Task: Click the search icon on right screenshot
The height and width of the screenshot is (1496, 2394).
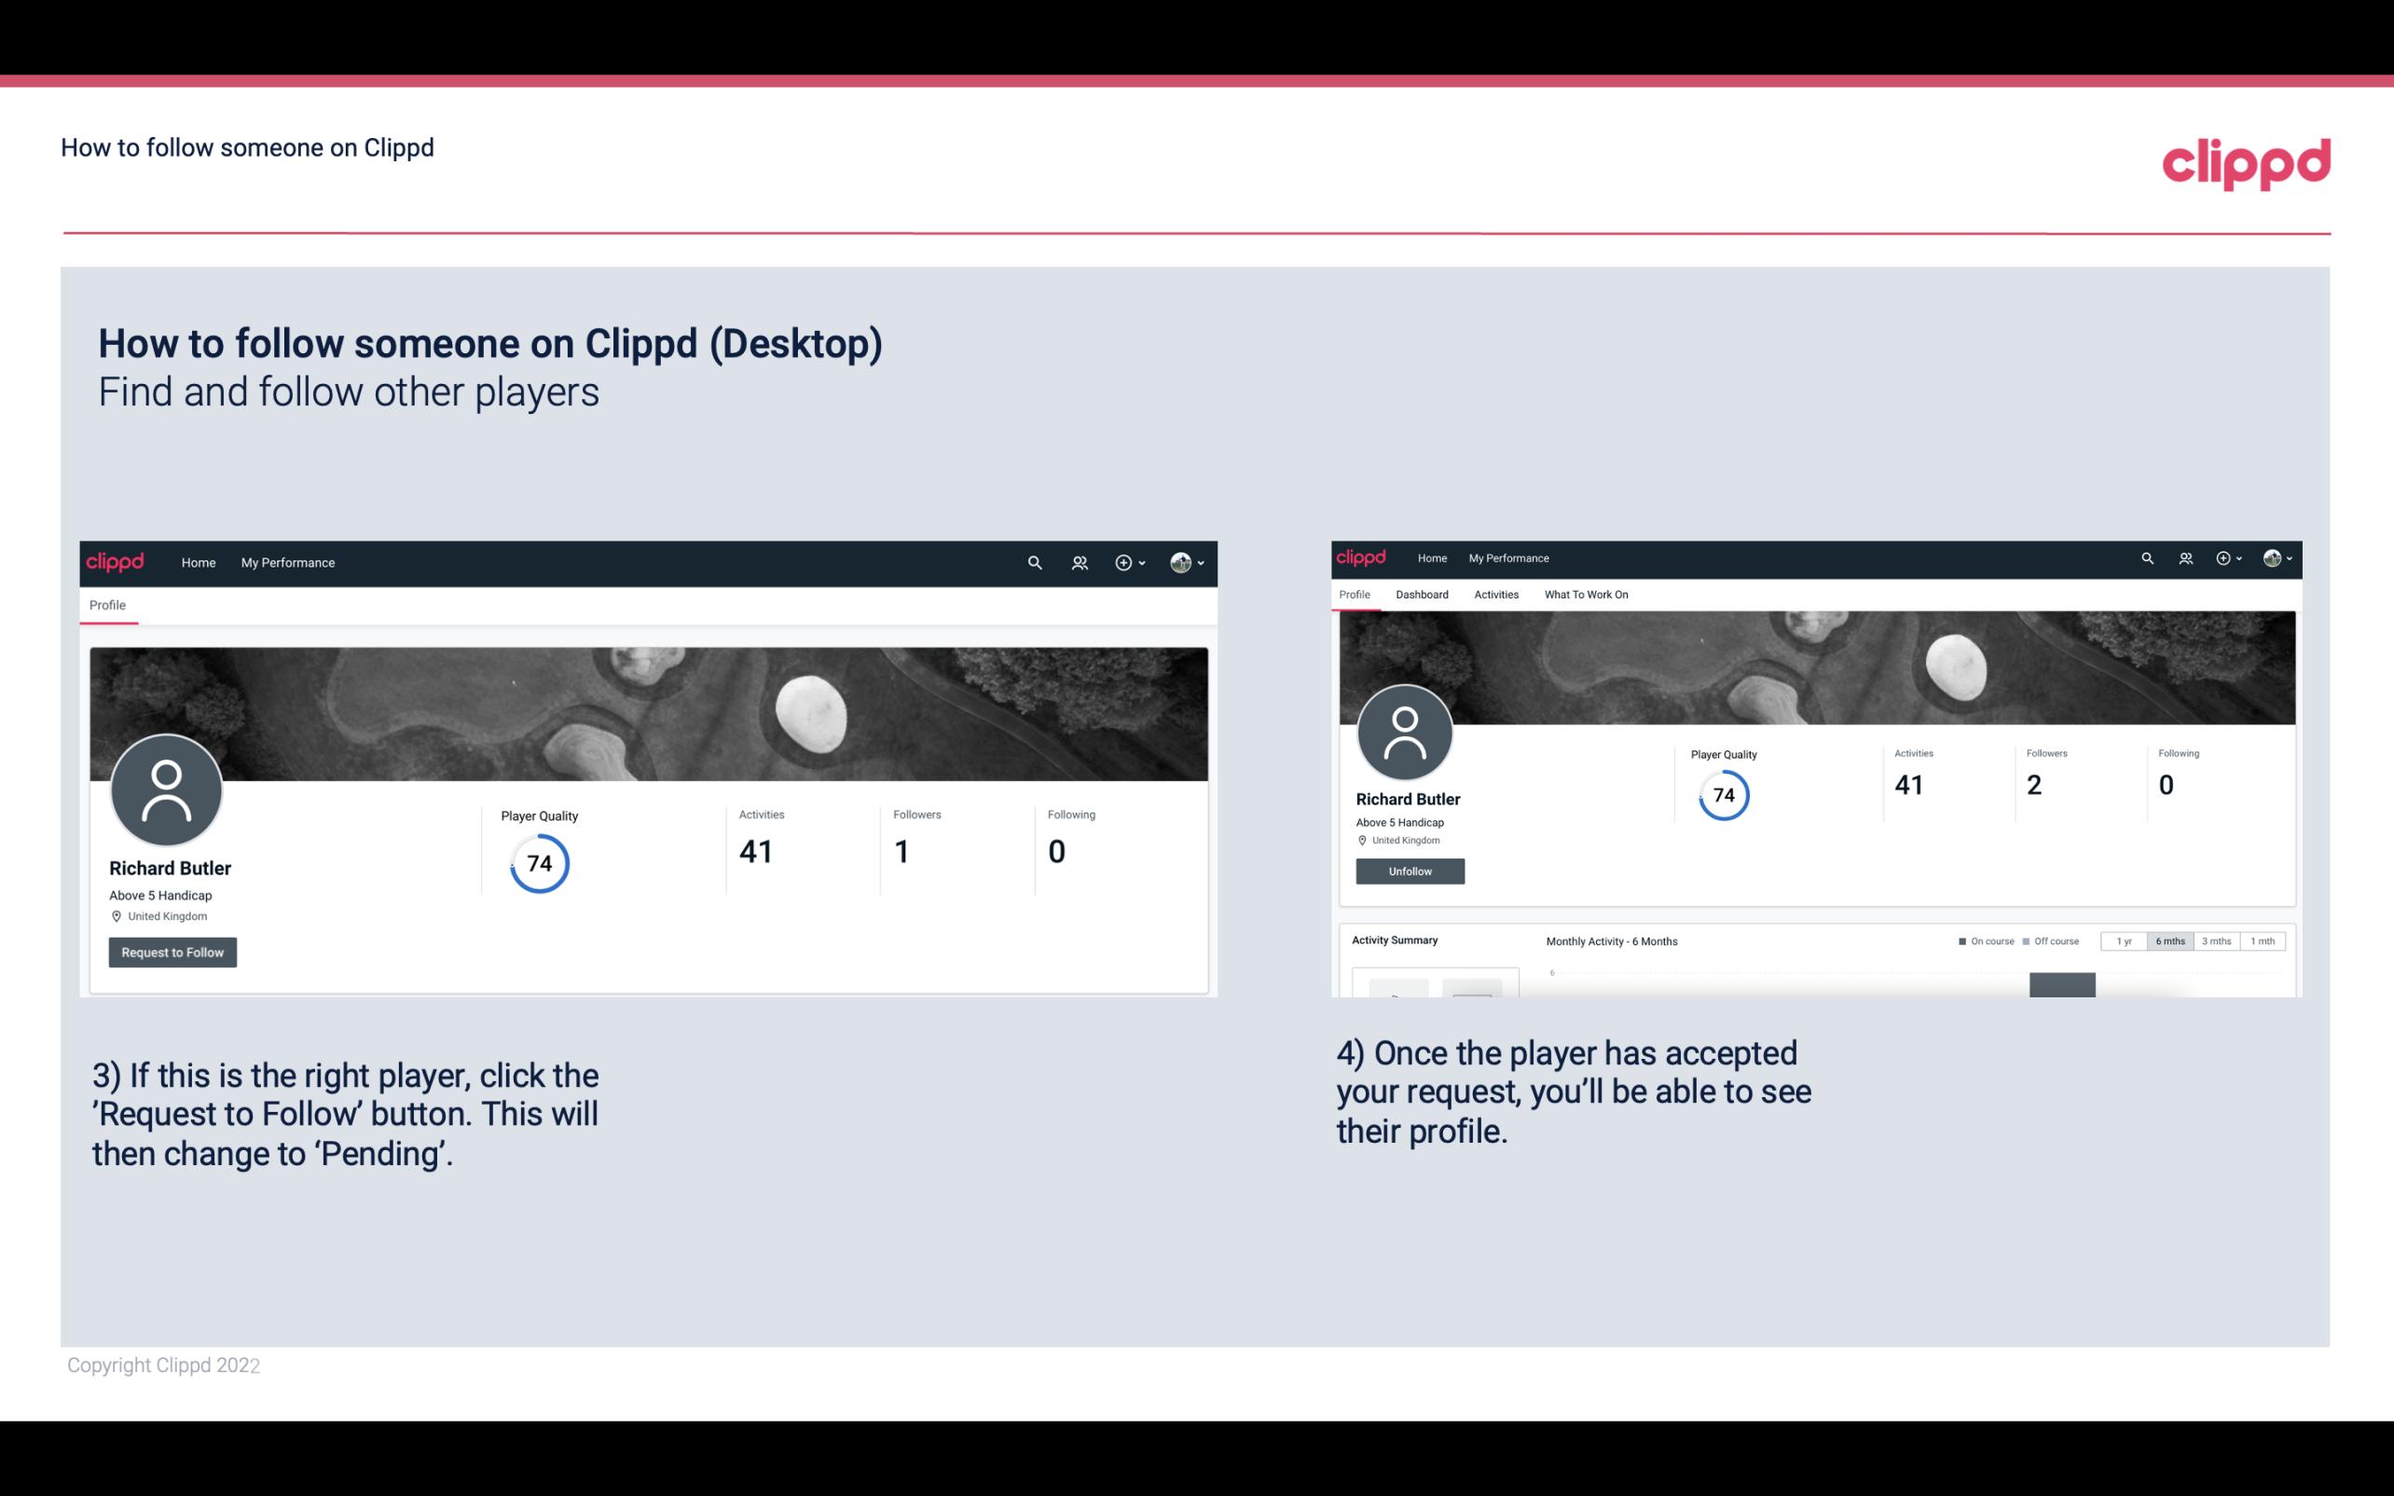Action: click(x=2146, y=556)
